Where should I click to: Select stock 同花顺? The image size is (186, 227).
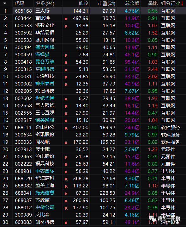[42, 142]
